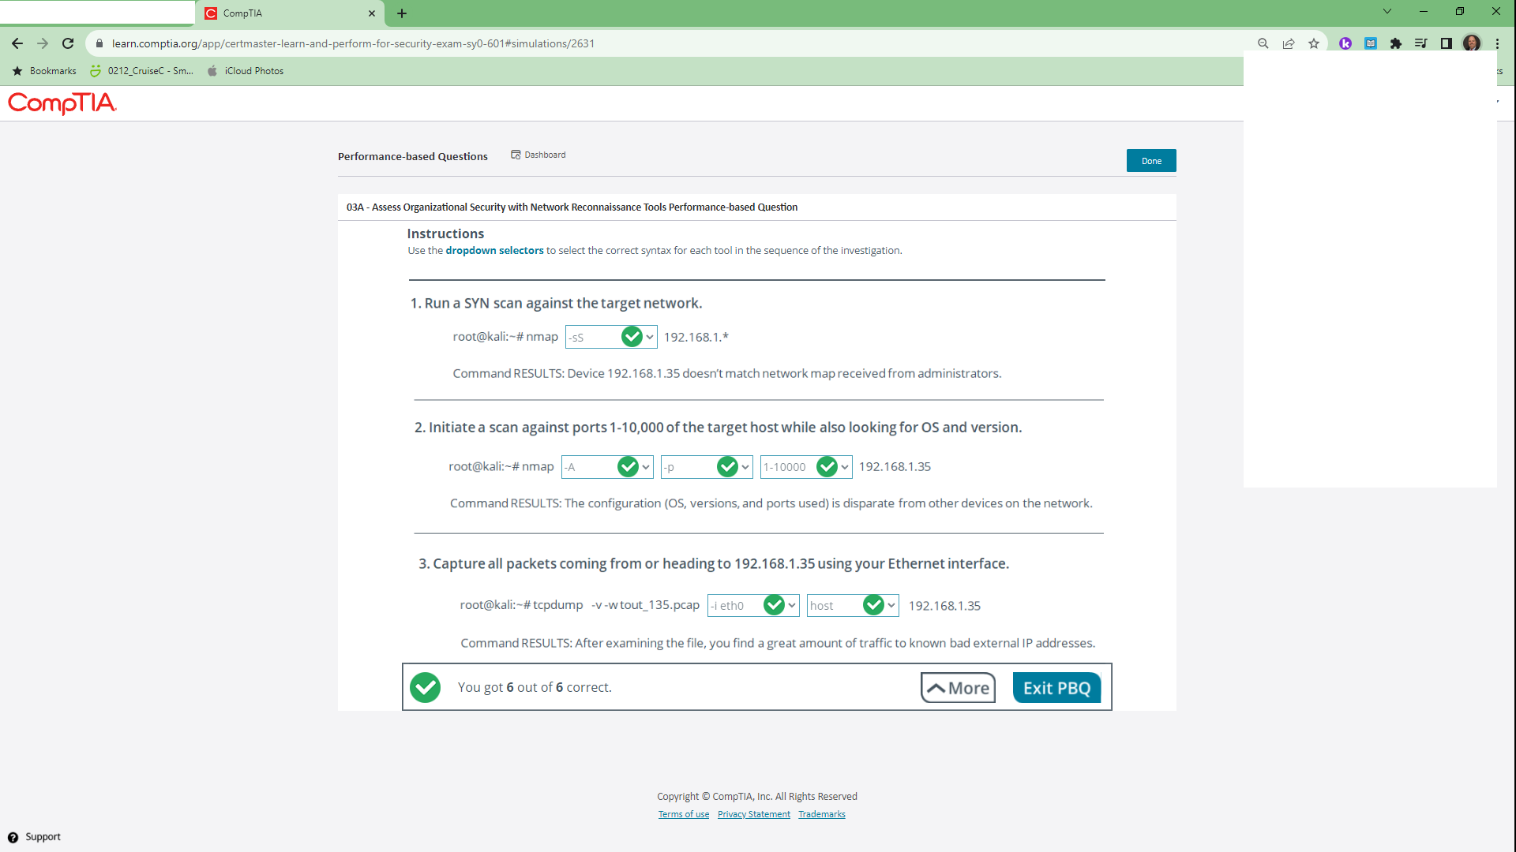Click the CompTIA logo
Screen dimensions: 1516x852
[62, 103]
